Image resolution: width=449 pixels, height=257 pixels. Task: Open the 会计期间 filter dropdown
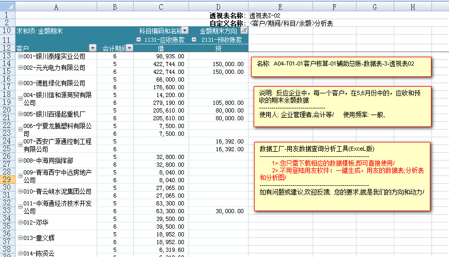click(x=130, y=48)
